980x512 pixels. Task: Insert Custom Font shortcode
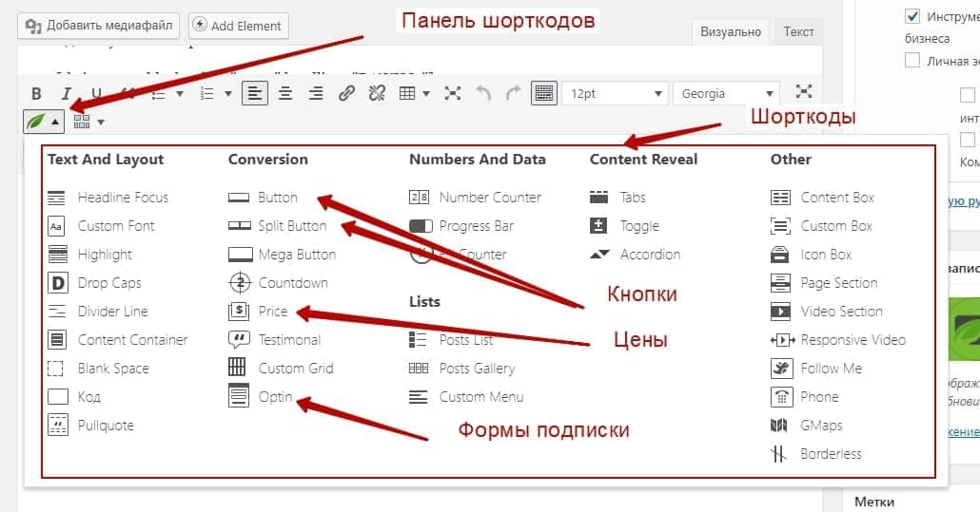point(101,226)
